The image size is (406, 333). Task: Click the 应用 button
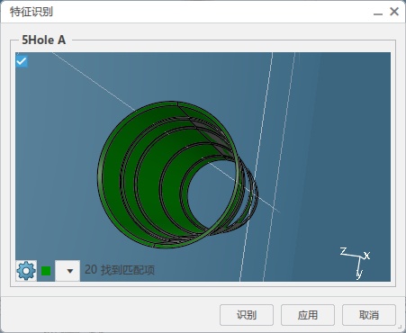pyautogui.click(x=308, y=315)
